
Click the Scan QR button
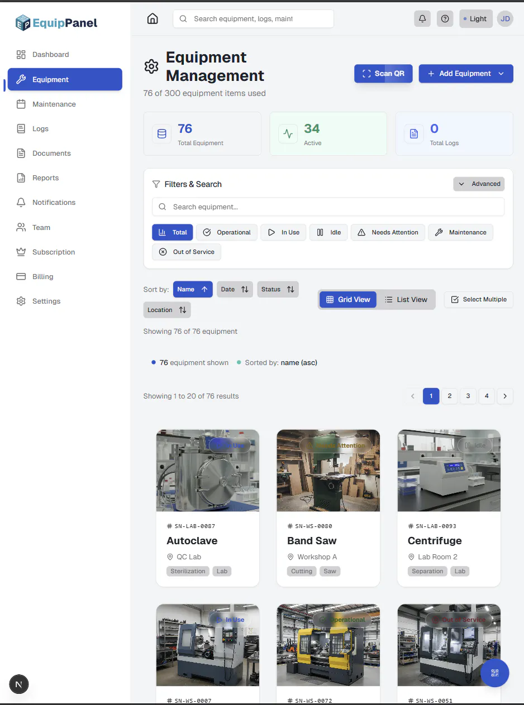[x=383, y=74]
